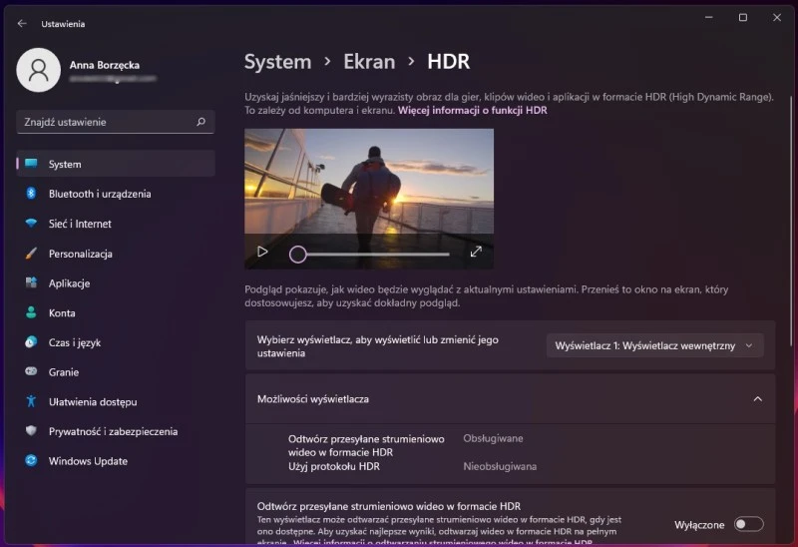The image size is (798, 547).
Task: Collapse the Możliwości wyświetlacza section
Action: click(x=757, y=399)
